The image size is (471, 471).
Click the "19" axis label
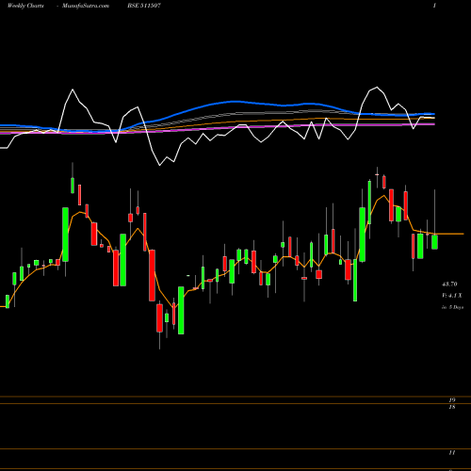coord(452,400)
